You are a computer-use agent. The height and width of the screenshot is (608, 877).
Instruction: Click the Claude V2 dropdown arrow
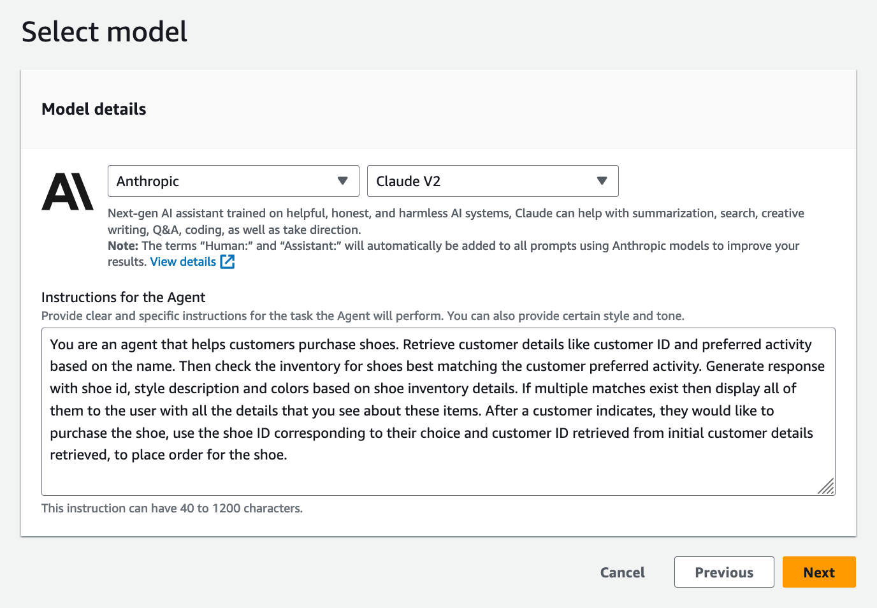(x=602, y=181)
